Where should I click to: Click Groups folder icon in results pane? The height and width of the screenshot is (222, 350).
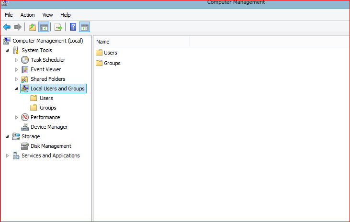click(x=99, y=63)
